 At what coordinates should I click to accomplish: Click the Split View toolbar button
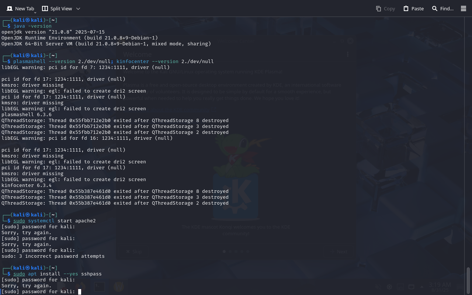click(56, 8)
